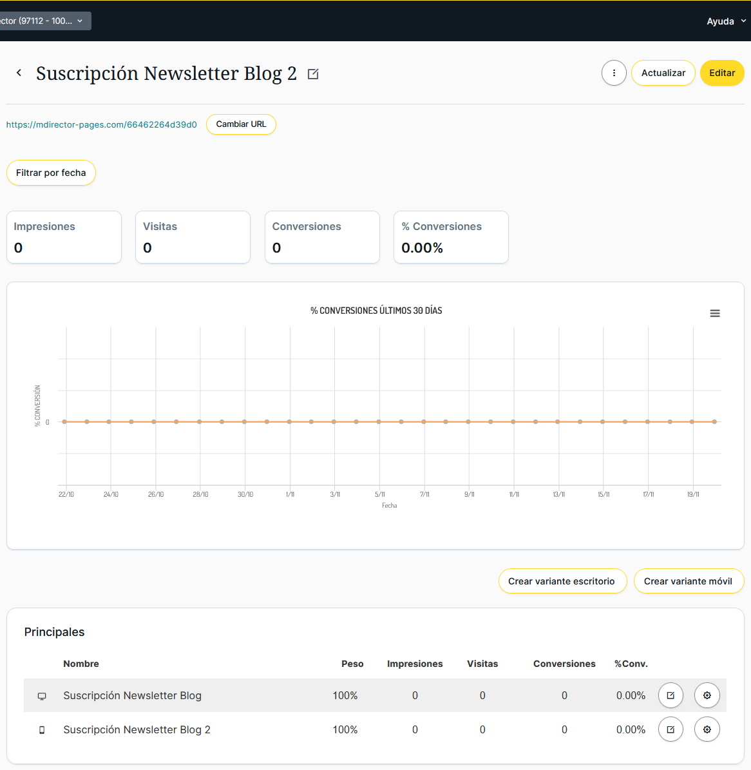Click the desktop monitor icon in first row
Screen dimensions: 751x770
coord(42,696)
